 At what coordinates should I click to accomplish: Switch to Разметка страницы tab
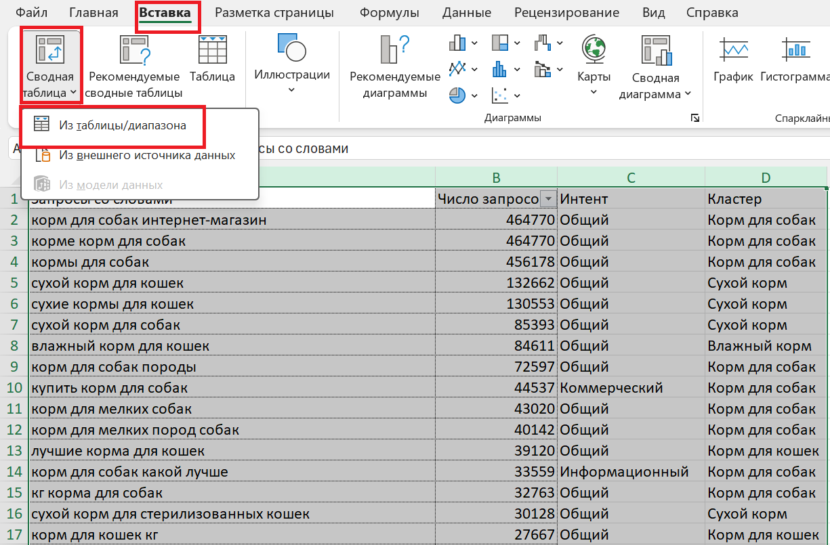tap(274, 13)
